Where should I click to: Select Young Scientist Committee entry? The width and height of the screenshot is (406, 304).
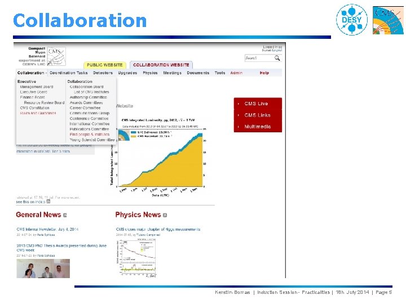pyautogui.click(x=92, y=140)
